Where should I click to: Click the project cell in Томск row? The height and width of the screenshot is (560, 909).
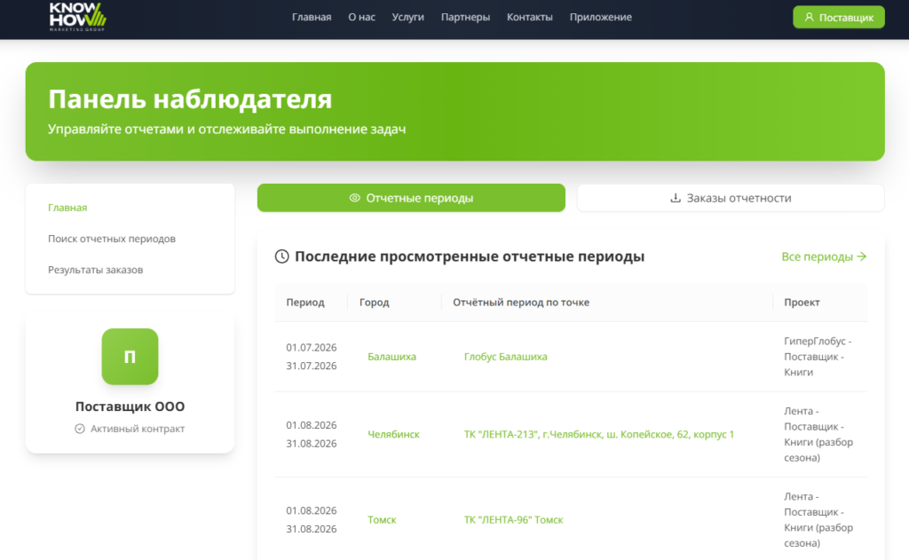coord(818,520)
